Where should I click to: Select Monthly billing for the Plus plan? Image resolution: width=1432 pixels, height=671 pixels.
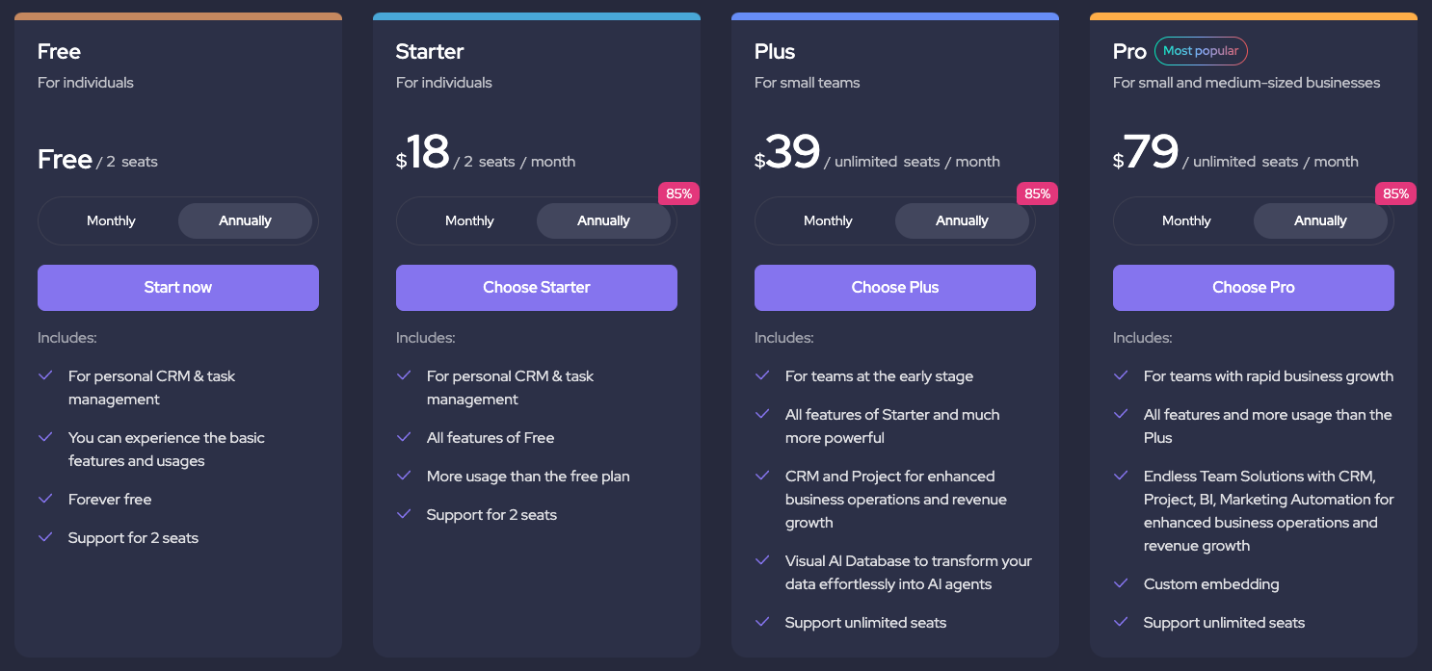(828, 221)
